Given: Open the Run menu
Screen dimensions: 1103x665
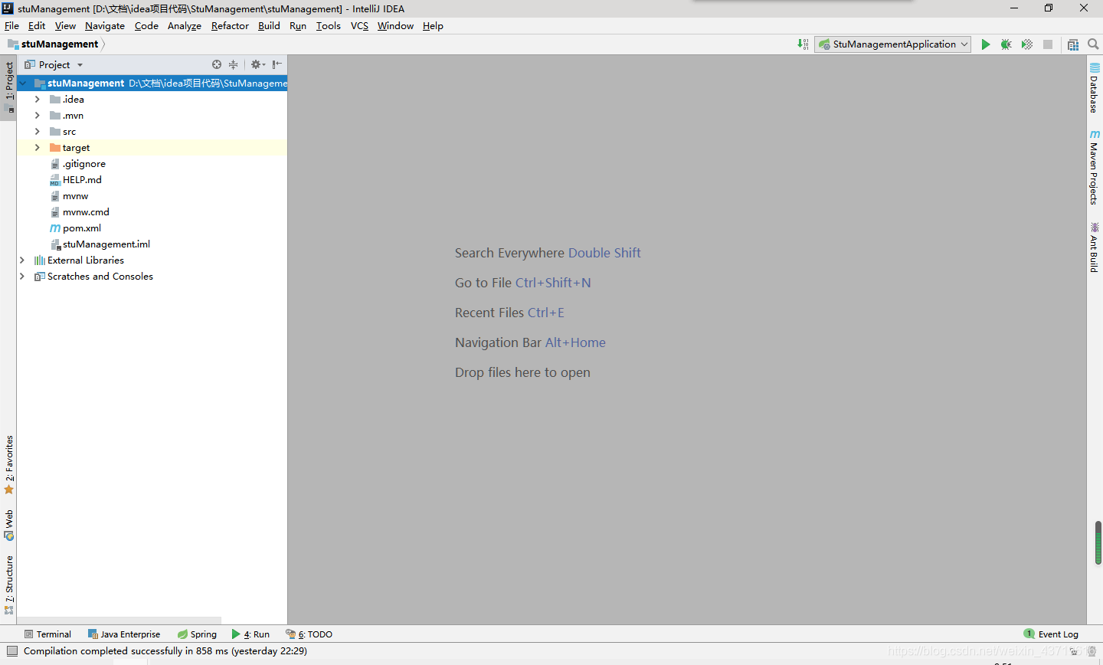Looking at the screenshot, I should (x=298, y=26).
